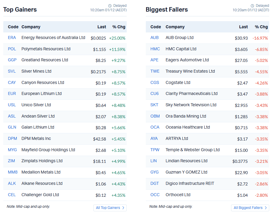Click the Top Gainers heading
274x214 pixels.
(20, 10)
